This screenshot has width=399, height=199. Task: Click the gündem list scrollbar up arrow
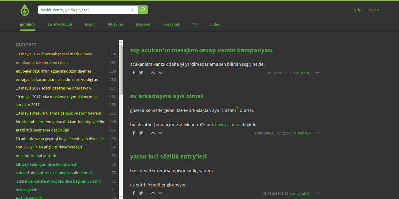(x=121, y=42)
